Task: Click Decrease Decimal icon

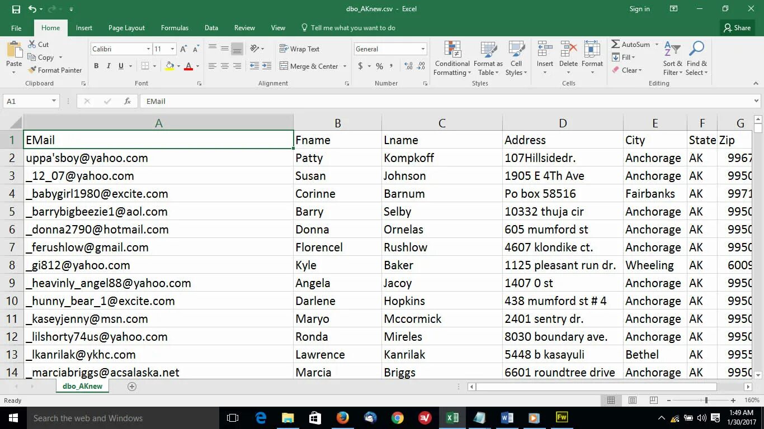Action: click(x=421, y=66)
